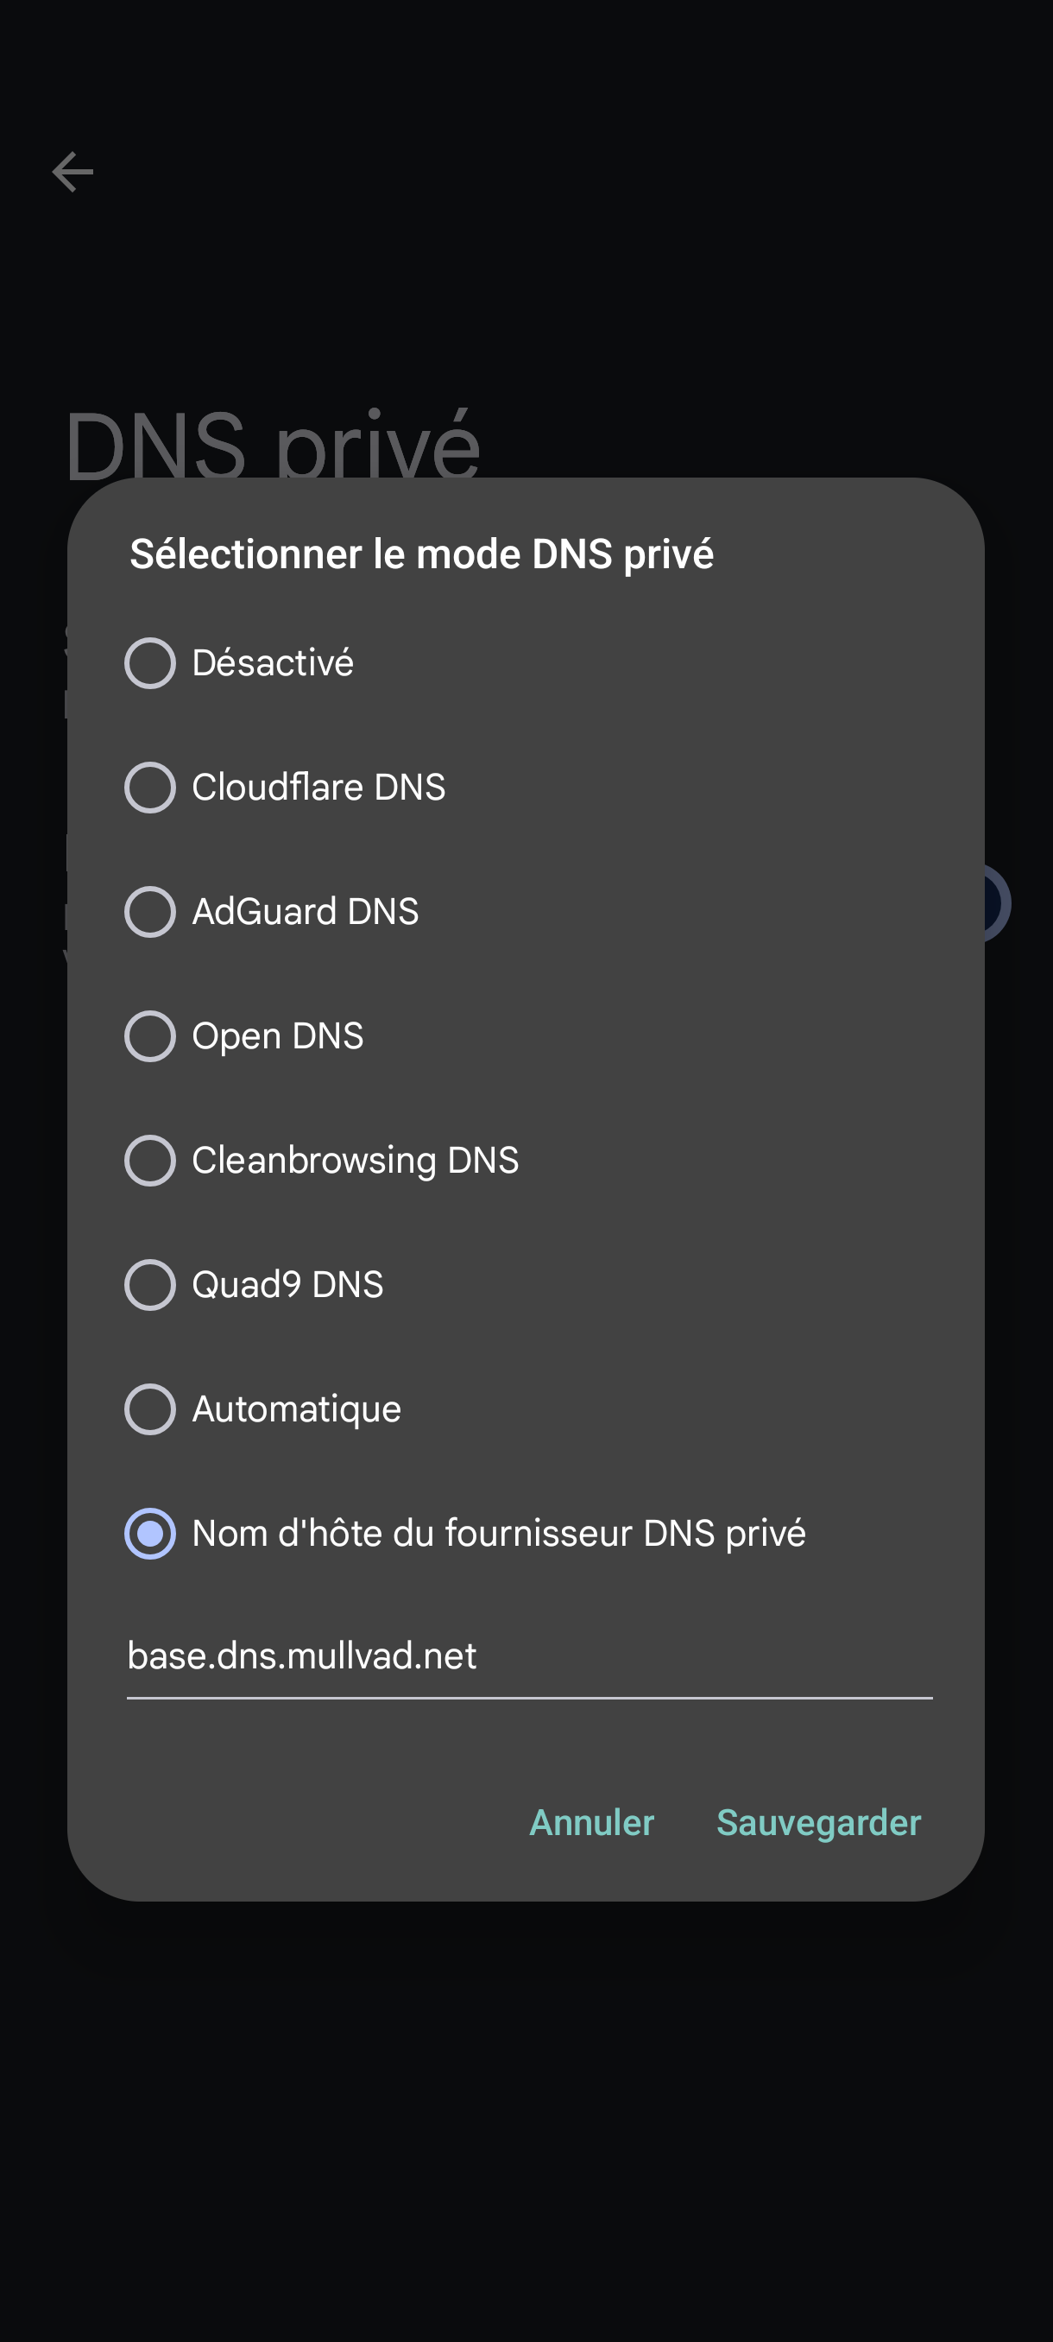Click the Cleanbrowsing DNS label text
Viewport: 1053px width, 2342px height.
tap(356, 1161)
